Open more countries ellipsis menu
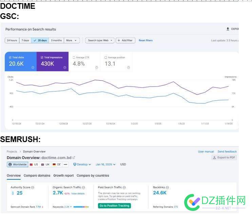Screen dimensions: 252x216 coord(65,164)
